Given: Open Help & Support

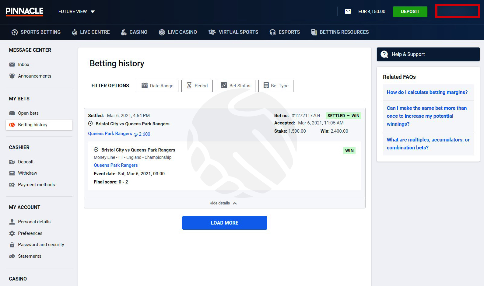Looking at the screenshot, I should click(x=428, y=54).
